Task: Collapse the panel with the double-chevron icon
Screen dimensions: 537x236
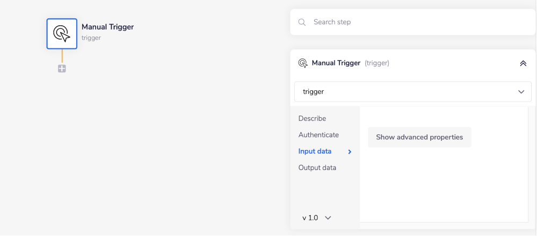Action: [x=523, y=63]
